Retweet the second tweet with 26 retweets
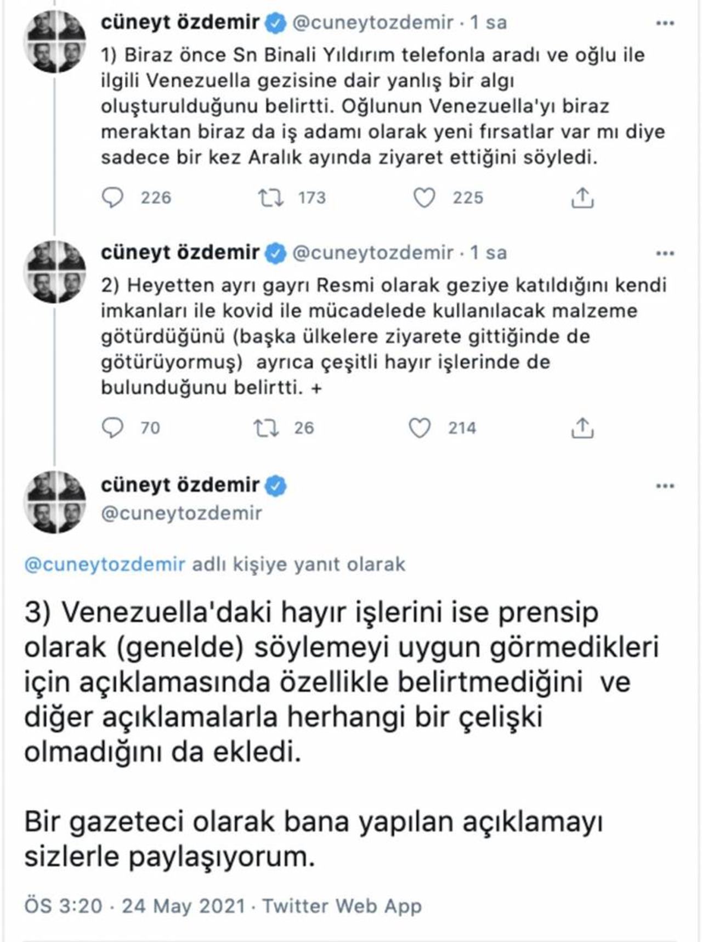The width and height of the screenshot is (702, 942). tap(267, 428)
